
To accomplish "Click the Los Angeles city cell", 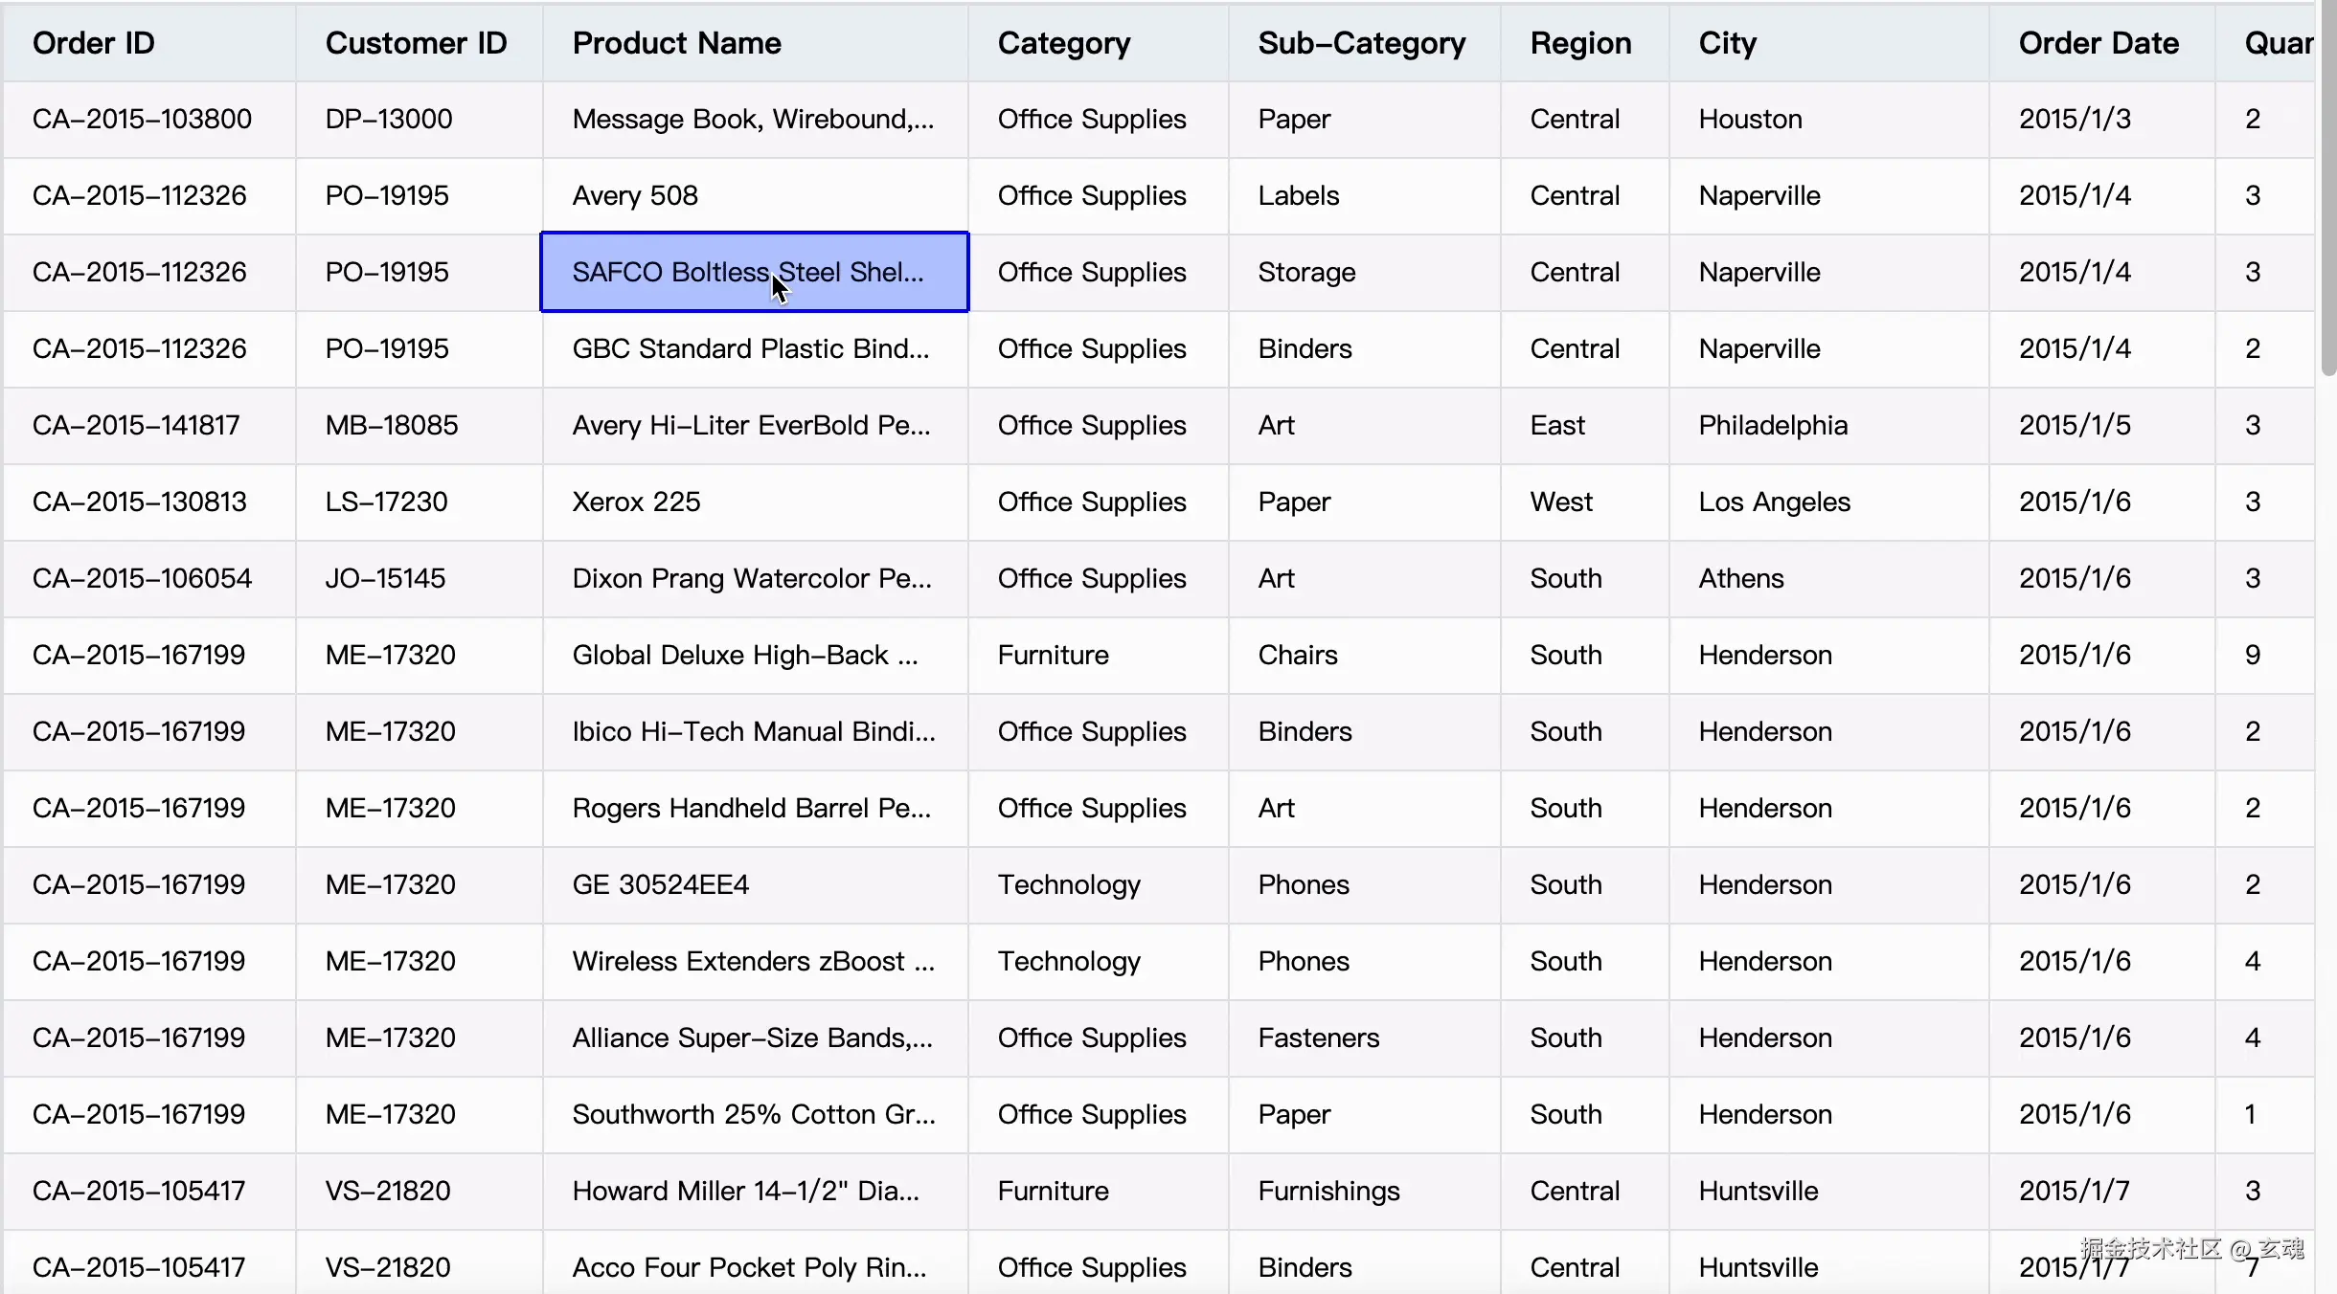I will pos(1774,502).
